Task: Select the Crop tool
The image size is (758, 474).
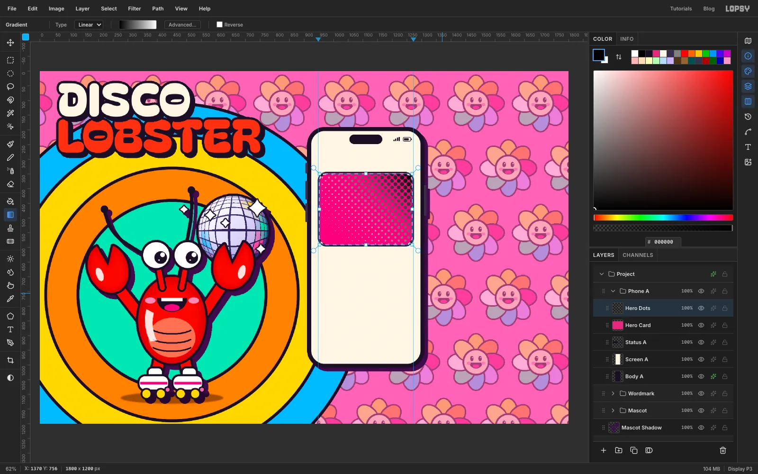Action: tap(10, 360)
